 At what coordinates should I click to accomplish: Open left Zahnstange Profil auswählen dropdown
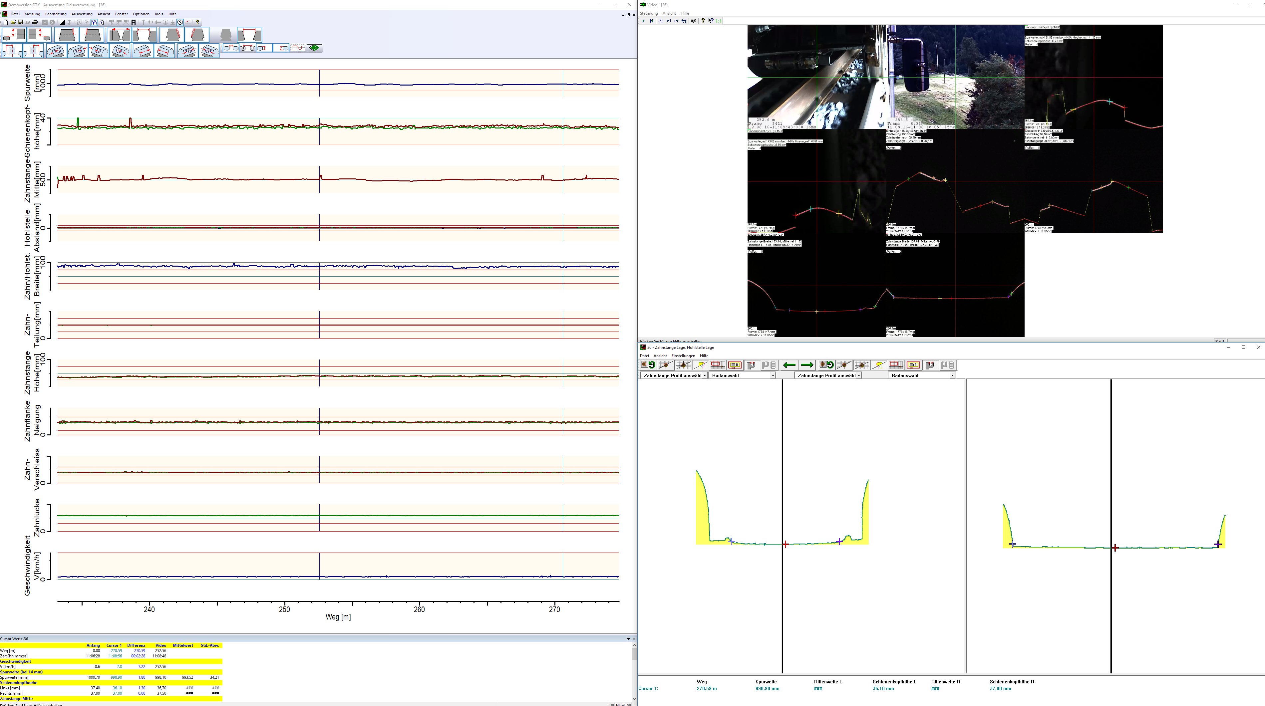coord(704,375)
